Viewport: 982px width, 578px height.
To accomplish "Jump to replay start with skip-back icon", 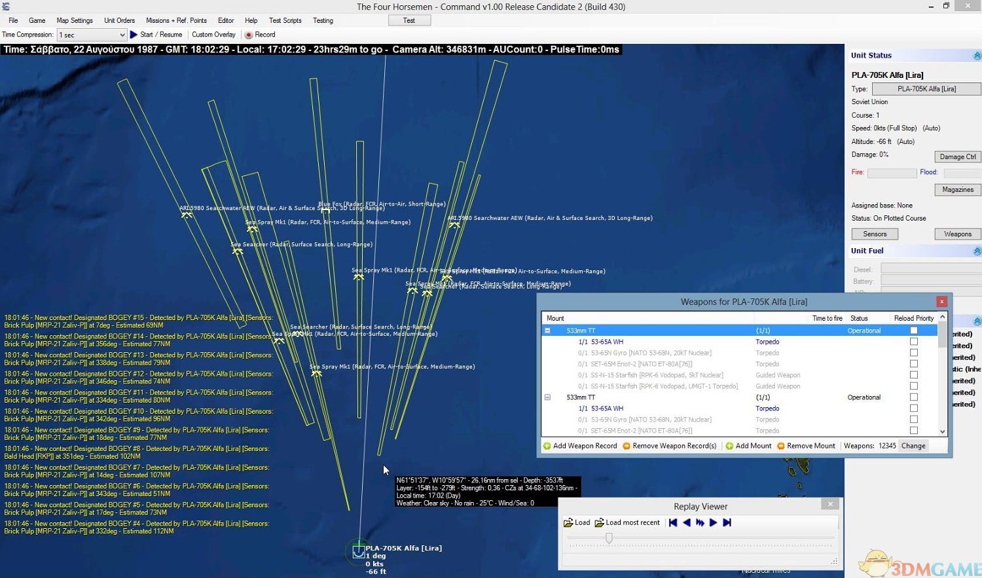I will [x=673, y=522].
